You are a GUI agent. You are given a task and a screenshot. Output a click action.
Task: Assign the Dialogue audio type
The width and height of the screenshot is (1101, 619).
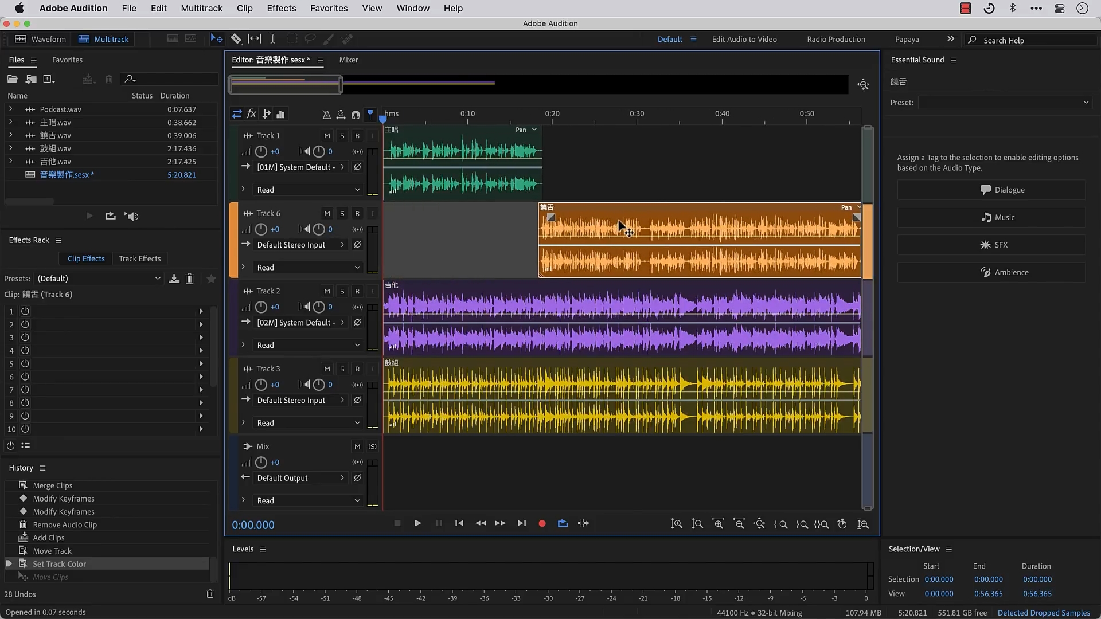[991, 190]
